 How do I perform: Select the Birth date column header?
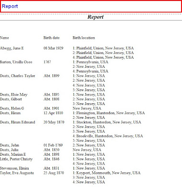51,38
